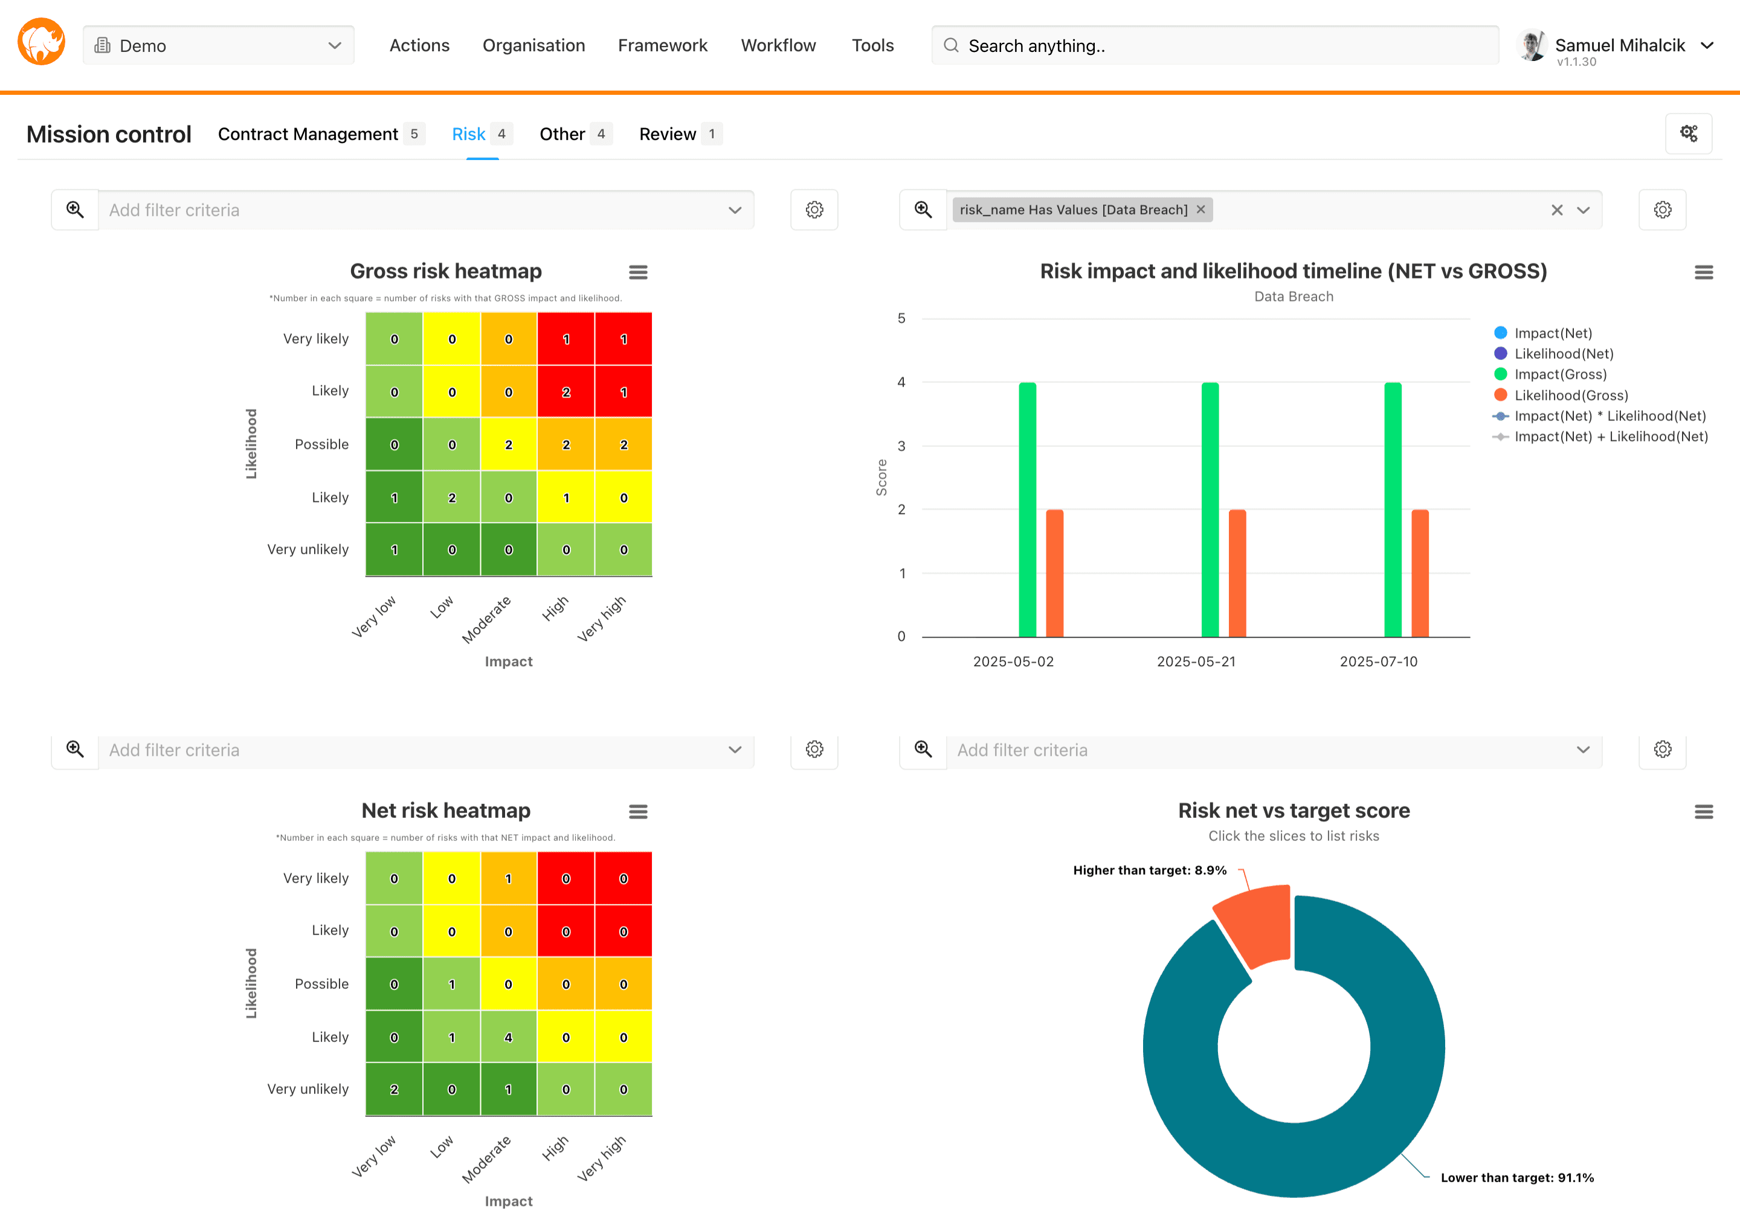The height and width of the screenshot is (1219, 1740).
Task: Open the Net risk heatmap chart menu
Action: click(x=639, y=811)
